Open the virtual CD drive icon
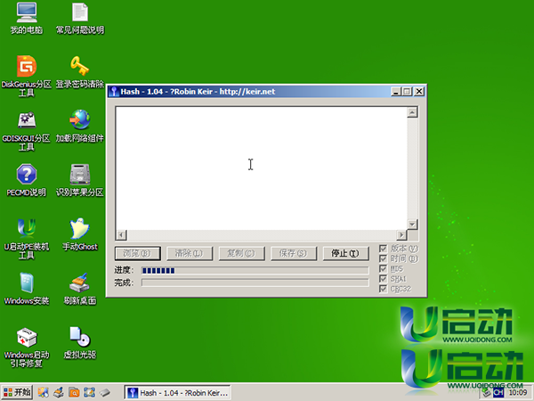The height and width of the screenshot is (401, 534). point(80,337)
